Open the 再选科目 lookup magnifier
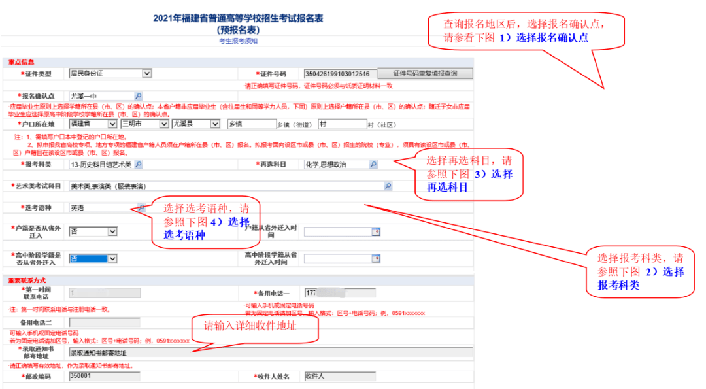The height and width of the screenshot is (389, 706). pos(372,164)
